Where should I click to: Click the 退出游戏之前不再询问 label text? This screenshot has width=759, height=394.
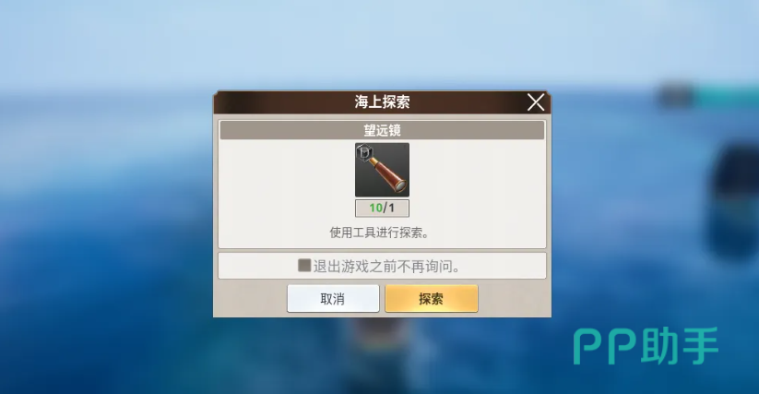386,267
